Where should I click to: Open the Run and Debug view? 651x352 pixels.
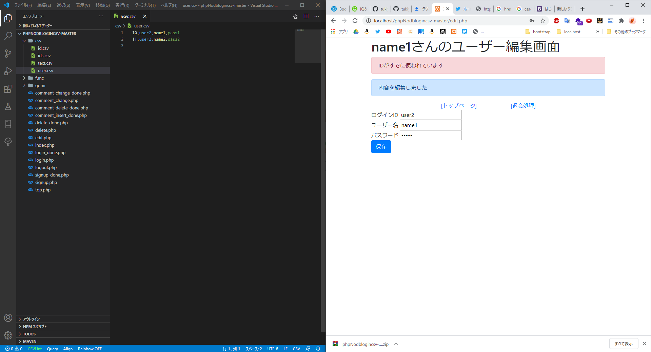8,71
